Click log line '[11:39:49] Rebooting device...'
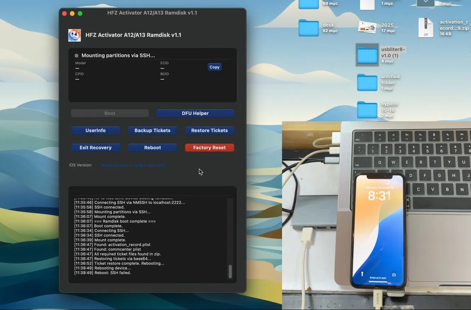471x310 pixels. pyautogui.click(x=102, y=268)
